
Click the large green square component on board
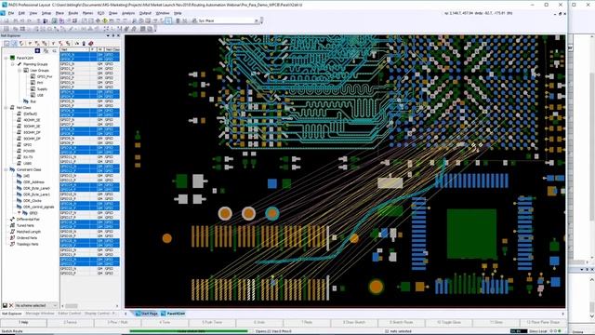[x=471, y=234]
